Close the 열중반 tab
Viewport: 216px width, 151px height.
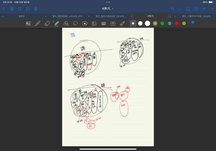(3, 16)
